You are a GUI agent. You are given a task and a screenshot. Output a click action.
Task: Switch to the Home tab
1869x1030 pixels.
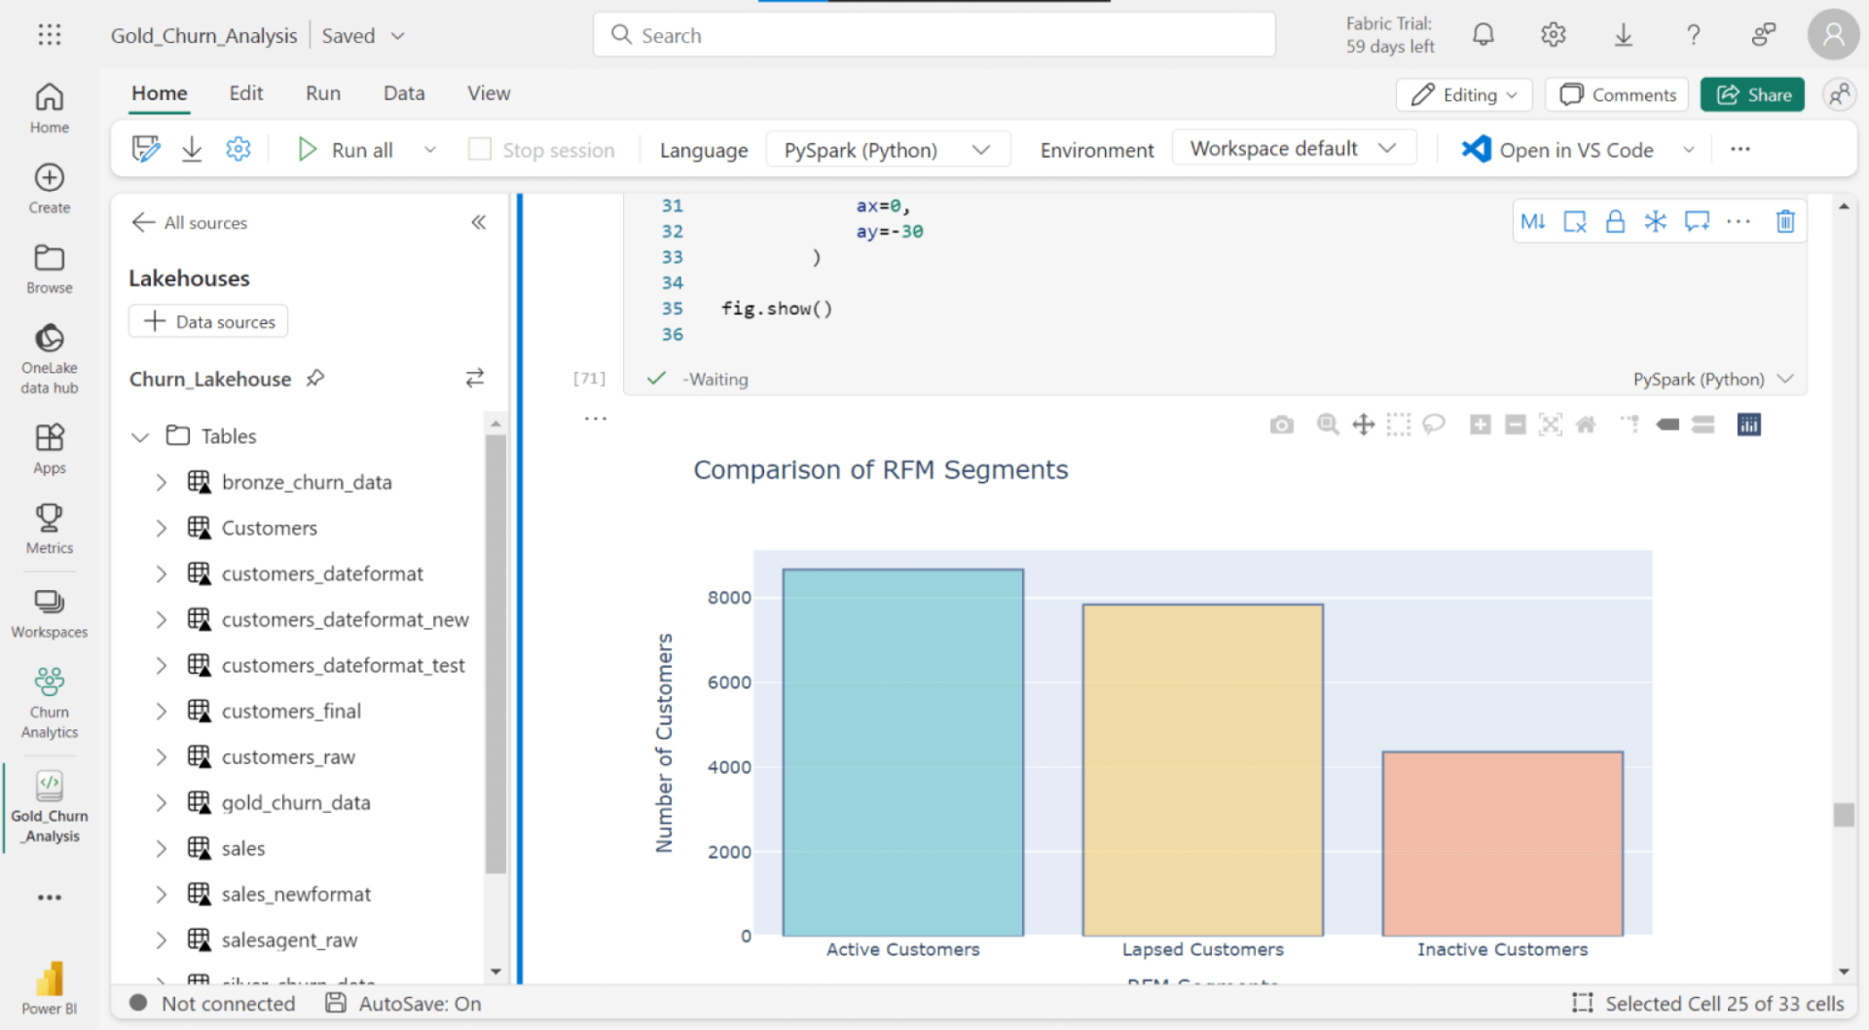160,93
